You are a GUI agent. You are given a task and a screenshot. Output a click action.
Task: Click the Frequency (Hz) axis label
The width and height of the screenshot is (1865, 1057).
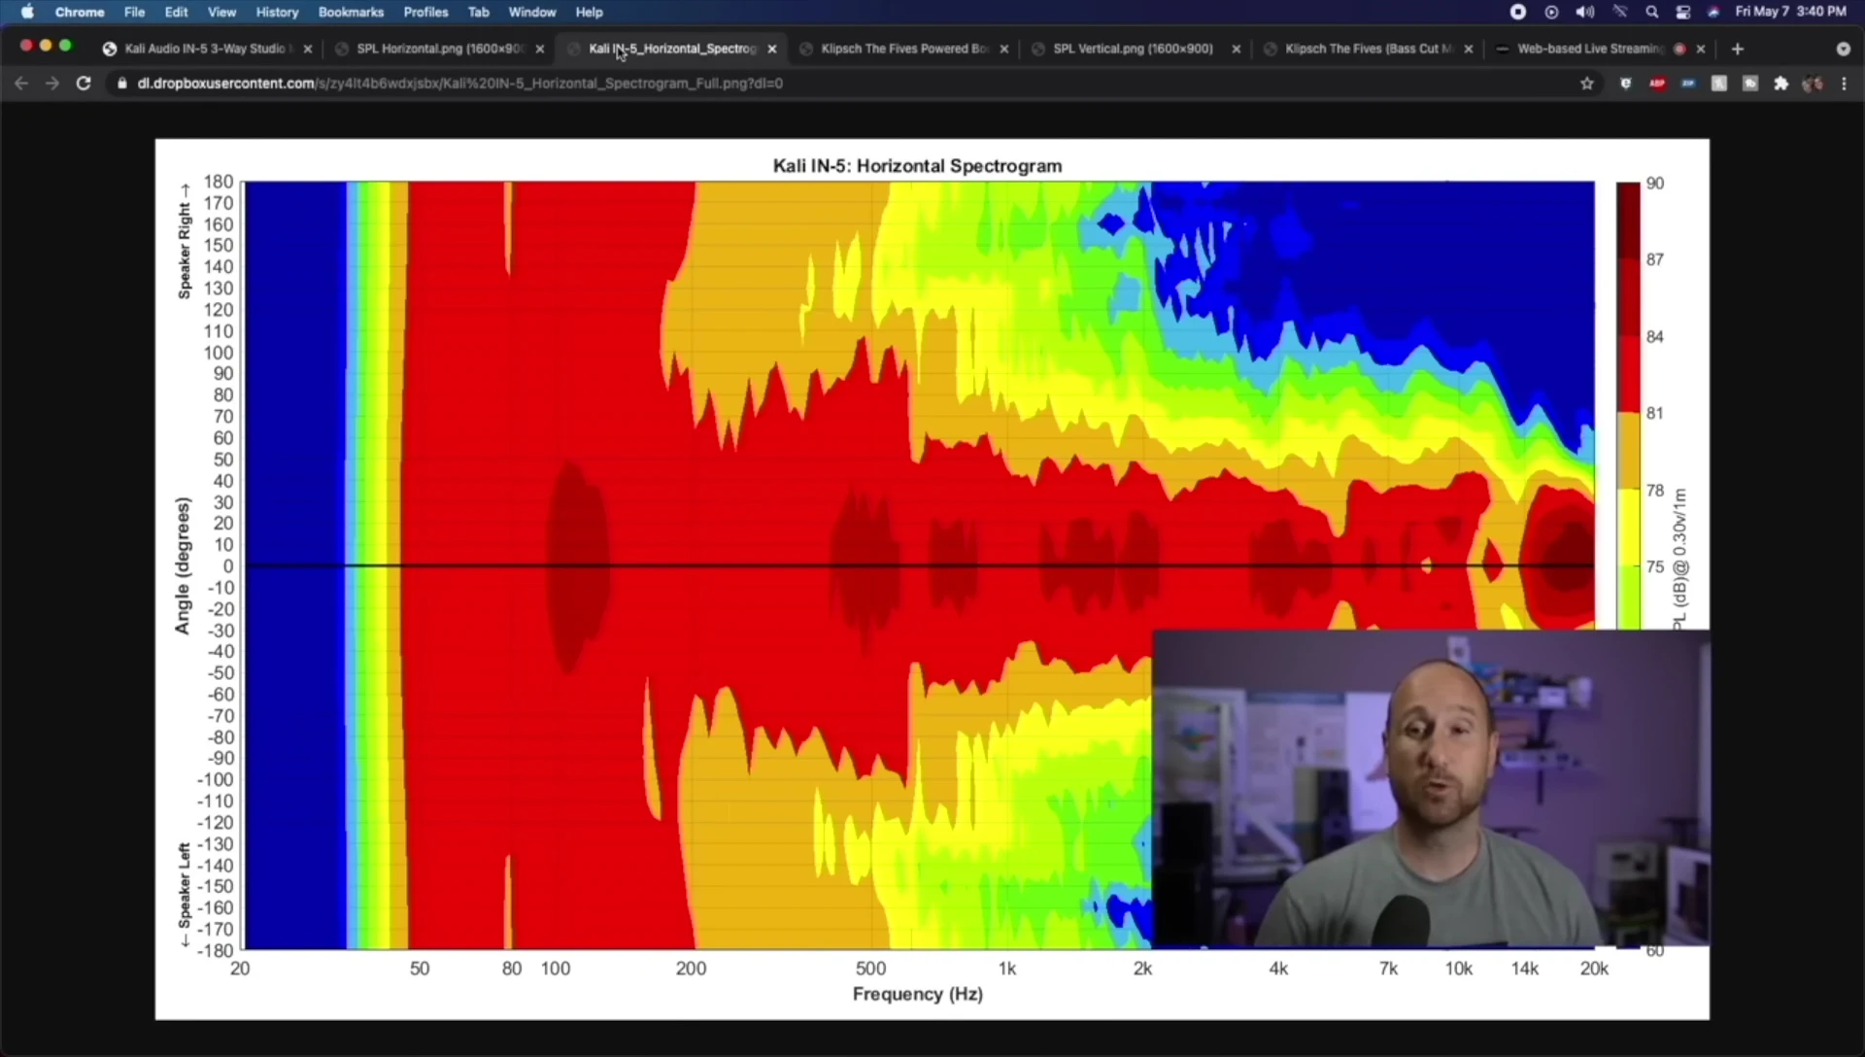coord(918,994)
